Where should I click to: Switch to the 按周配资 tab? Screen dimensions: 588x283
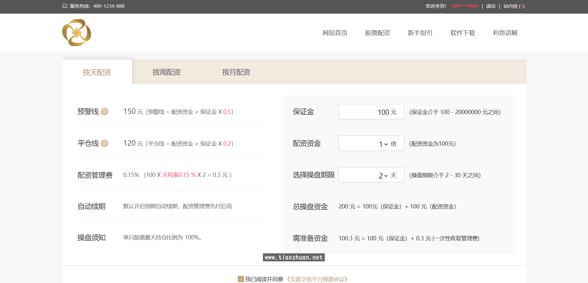pyautogui.click(x=167, y=72)
